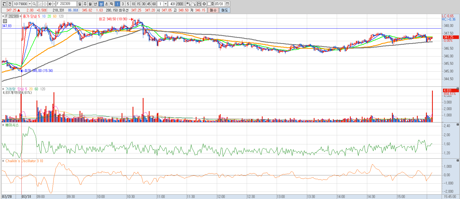
Task: Open the 101T9000 symbol code dropdown
Action: pyautogui.click(x=30, y=4)
